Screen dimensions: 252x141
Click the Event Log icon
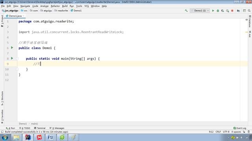click(x=235, y=128)
